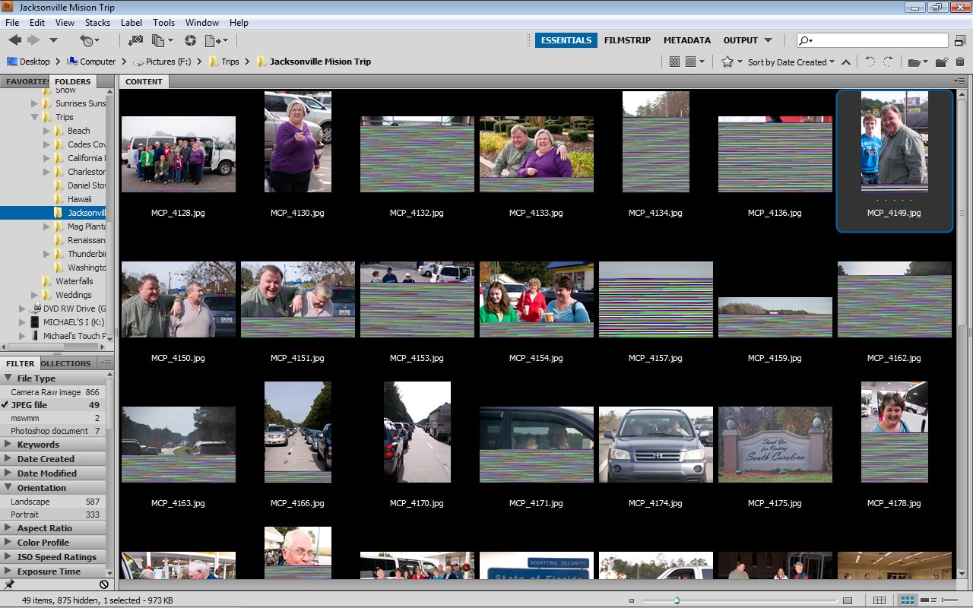973x608 pixels.
Task: Click the Get Photos from Camera icon
Action: pyautogui.click(x=135, y=40)
